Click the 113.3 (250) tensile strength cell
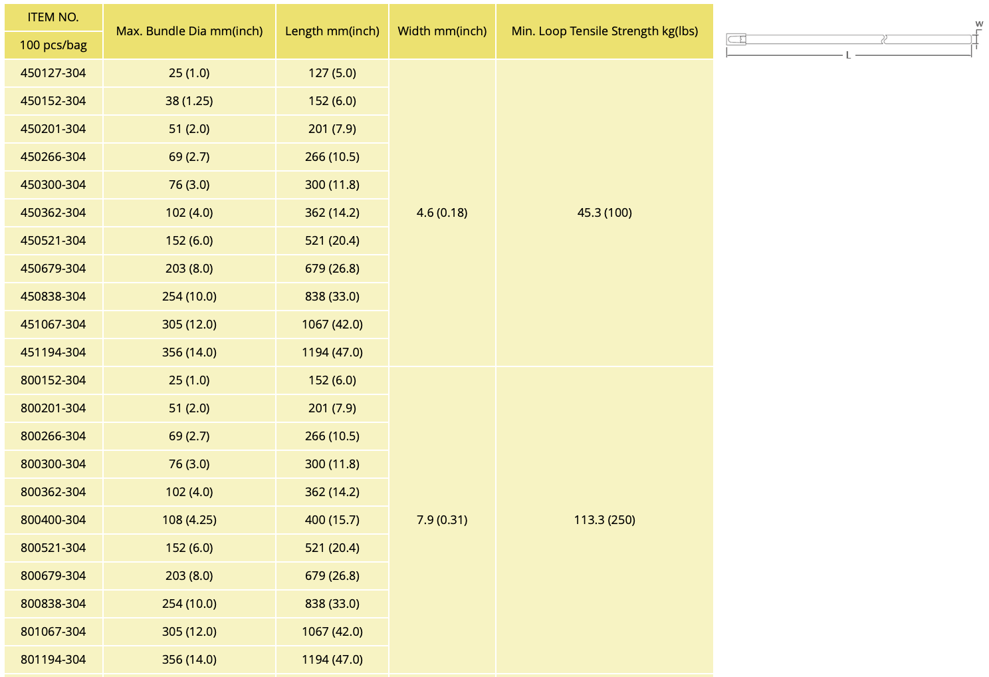Viewport: 989px width, 677px height. [605, 520]
